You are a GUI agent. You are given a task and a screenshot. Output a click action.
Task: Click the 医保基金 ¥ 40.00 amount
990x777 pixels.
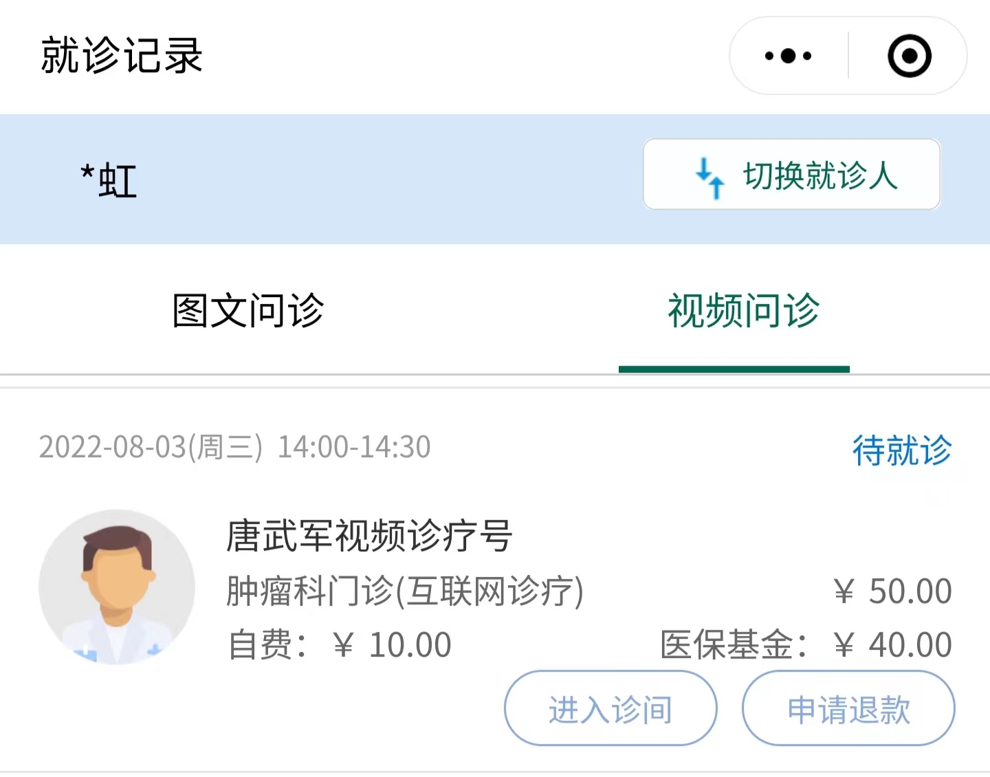coord(806,645)
